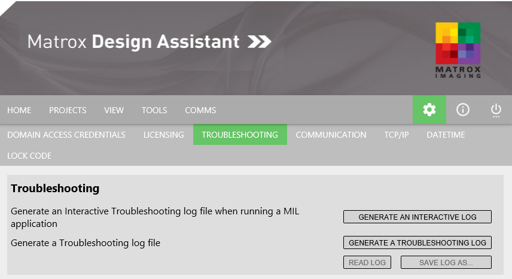This screenshot has width=512, height=279.
Task: Open the DateTime tab
Action: [446, 135]
